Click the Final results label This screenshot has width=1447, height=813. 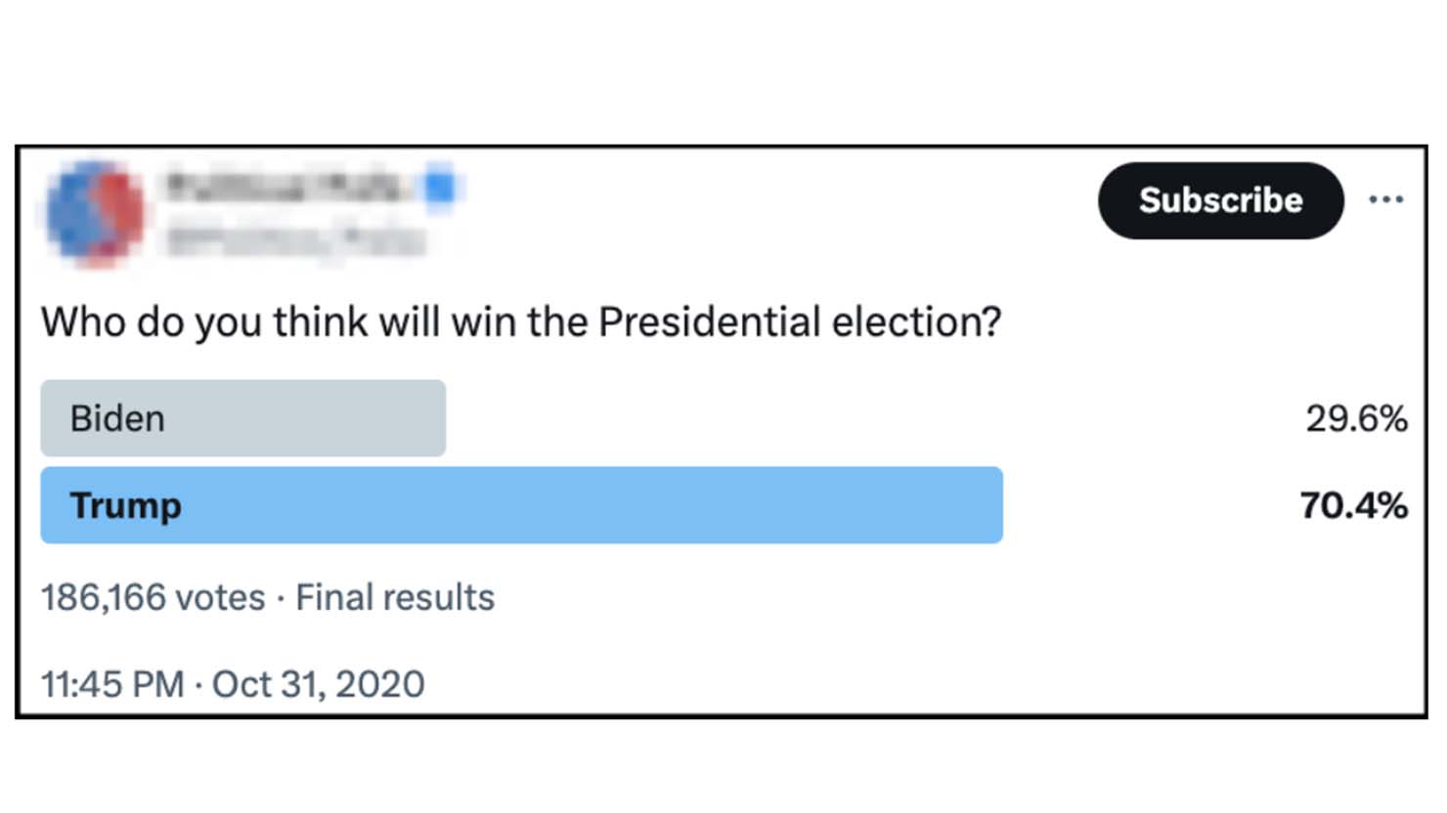[x=395, y=597]
